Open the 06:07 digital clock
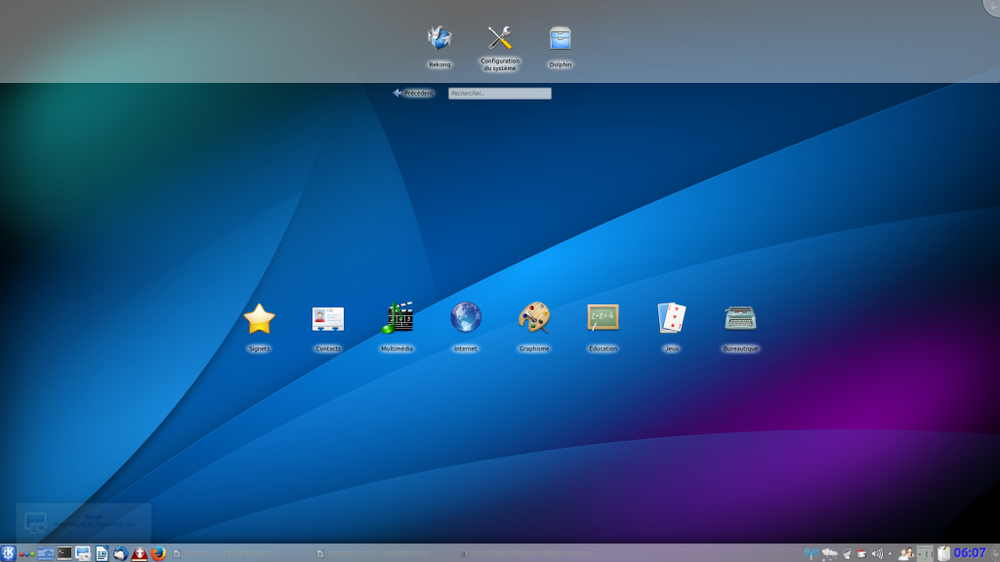 coord(970,553)
